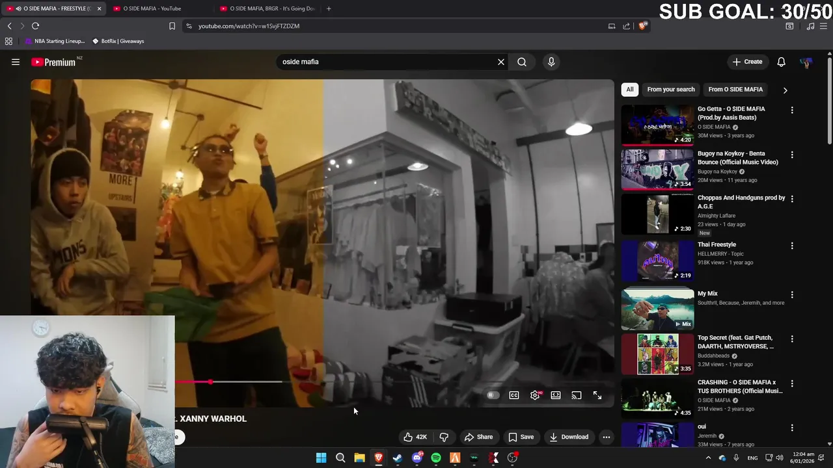Close the O SIDE MAFIA FREESTYLE tab

point(99,8)
